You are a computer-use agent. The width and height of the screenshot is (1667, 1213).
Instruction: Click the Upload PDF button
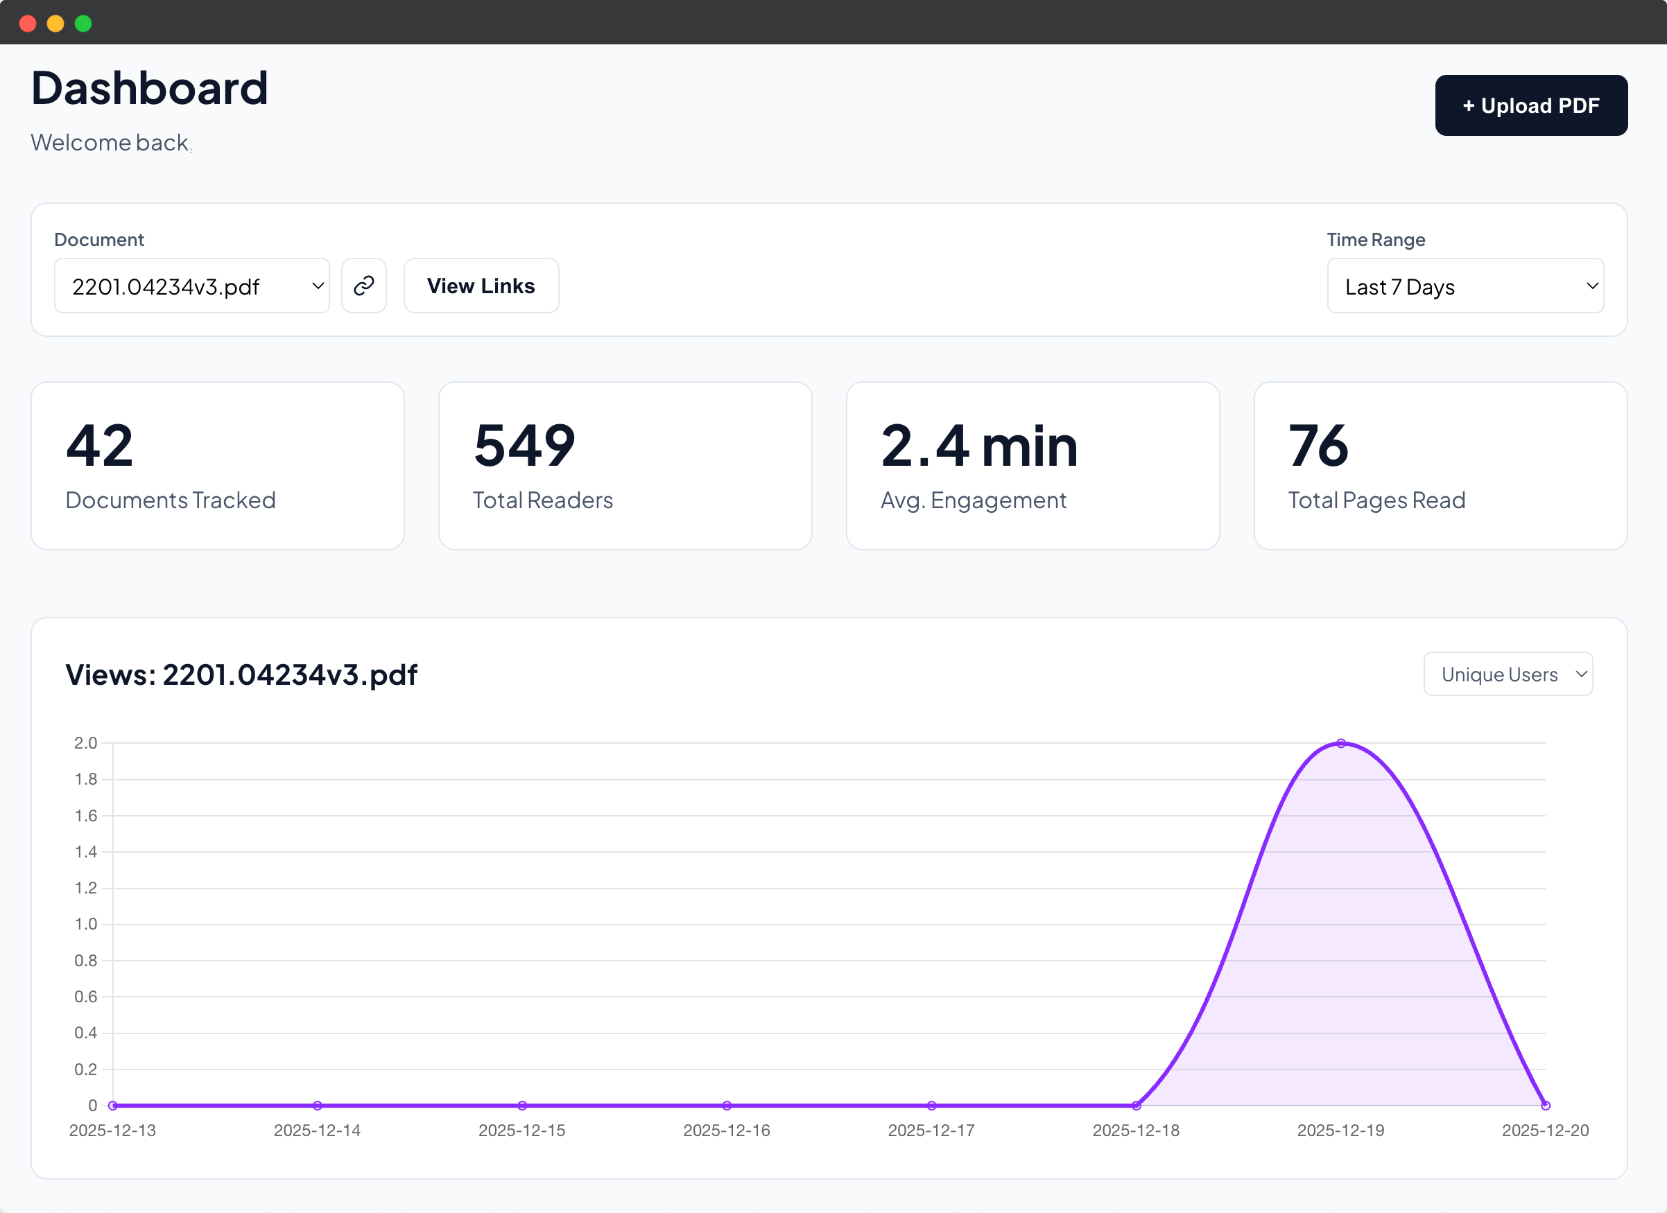1531,105
